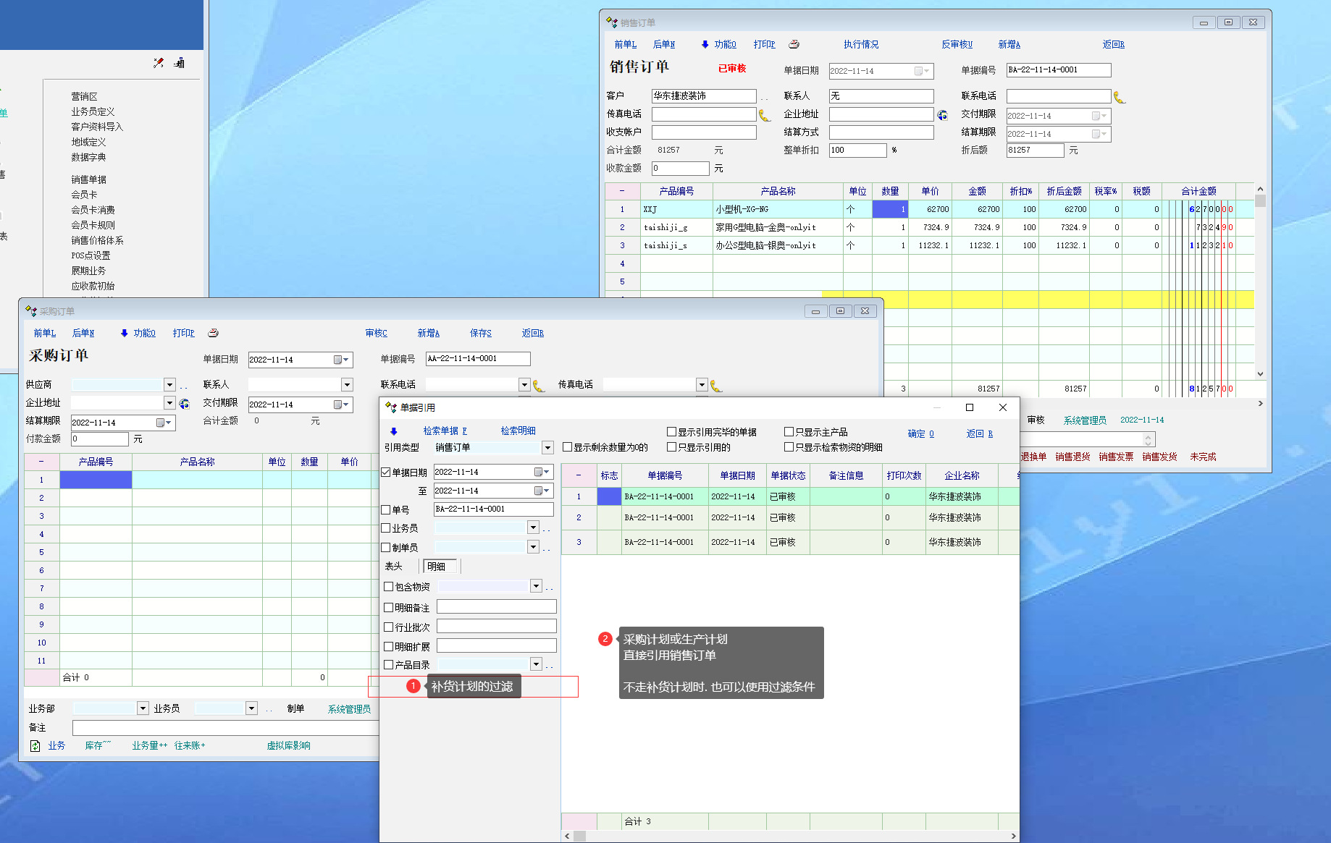Check the 显示引用完毕的单据 option
The width and height of the screenshot is (1331, 843).
(671, 432)
